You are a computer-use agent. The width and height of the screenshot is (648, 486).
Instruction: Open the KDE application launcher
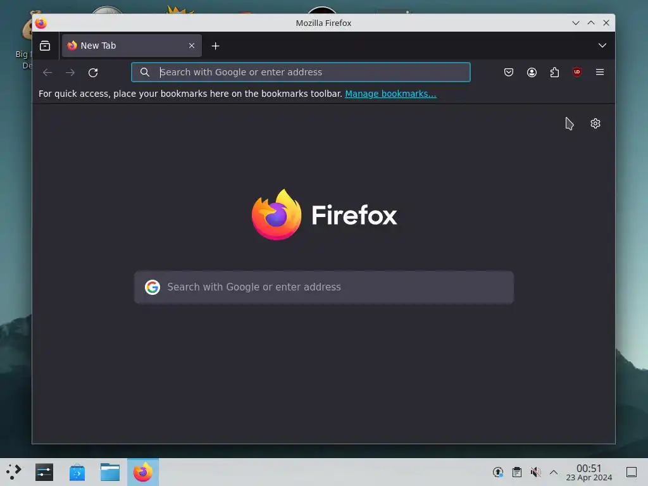tap(14, 472)
